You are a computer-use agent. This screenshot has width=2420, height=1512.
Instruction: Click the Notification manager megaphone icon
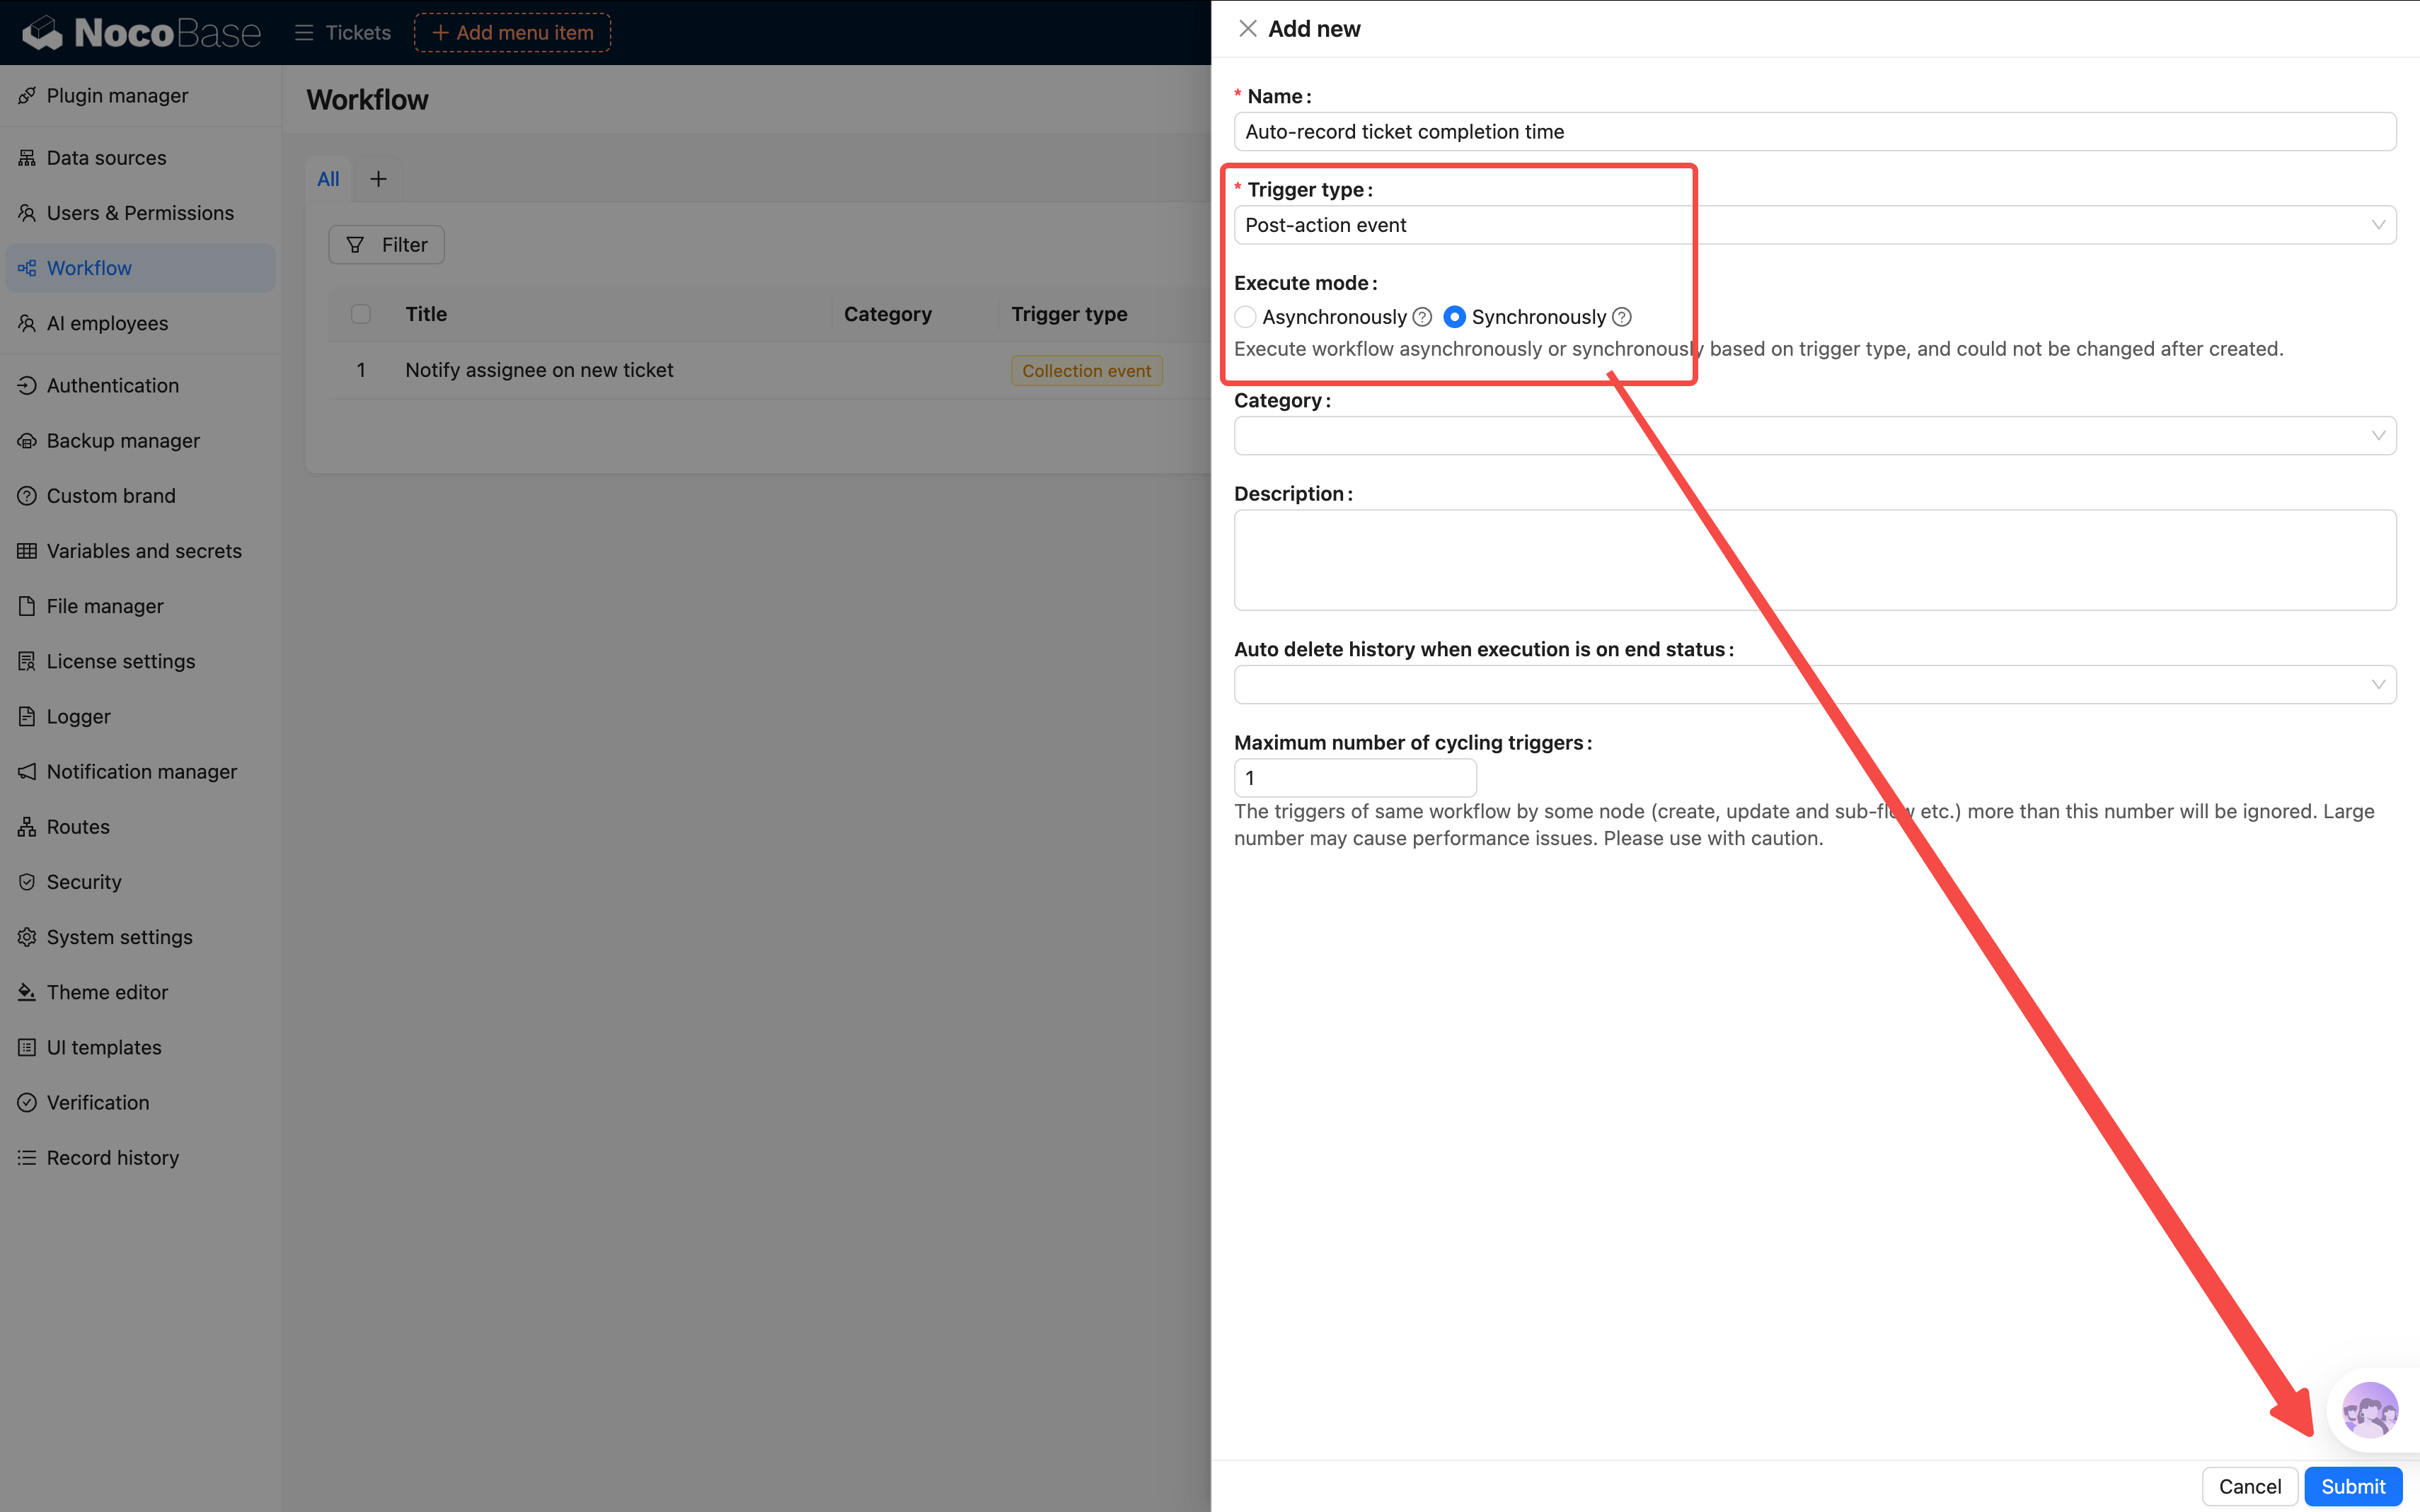click(27, 772)
